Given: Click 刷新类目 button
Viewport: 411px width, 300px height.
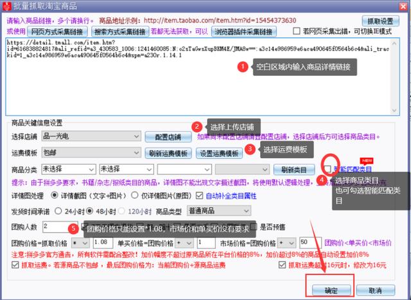Looking at the screenshot, I should point(294,170).
